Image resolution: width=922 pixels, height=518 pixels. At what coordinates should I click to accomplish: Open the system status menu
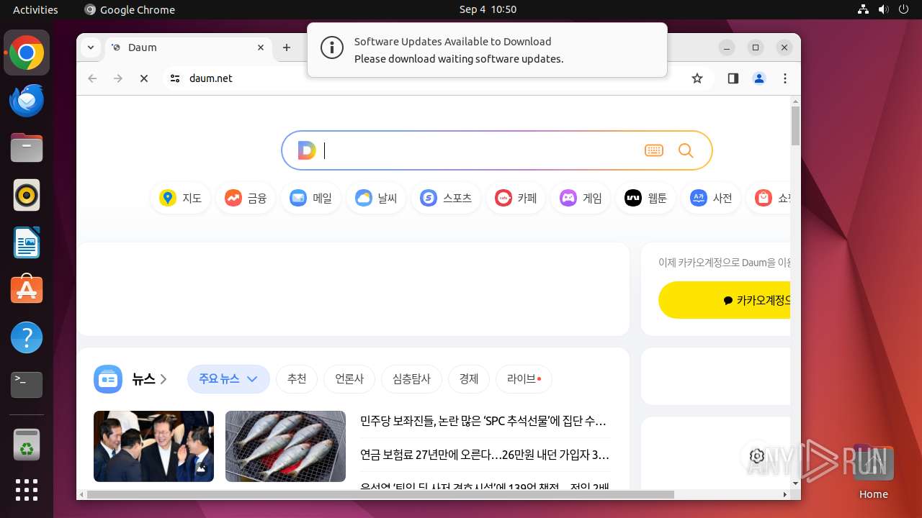[x=883, y=9]
